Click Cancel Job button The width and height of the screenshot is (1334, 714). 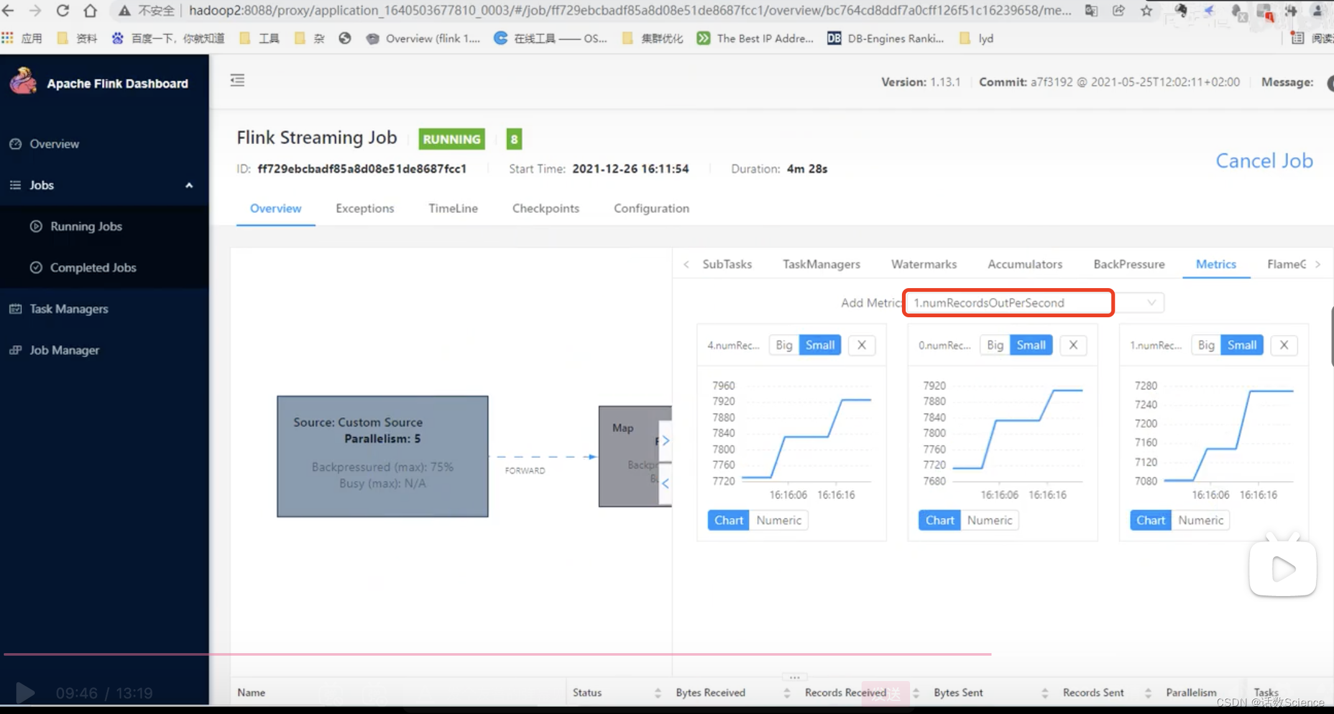point(1263,160)
